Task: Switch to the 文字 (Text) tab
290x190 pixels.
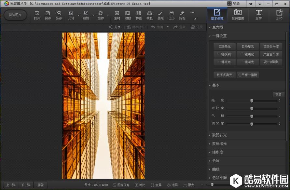Action: point(258,15)
